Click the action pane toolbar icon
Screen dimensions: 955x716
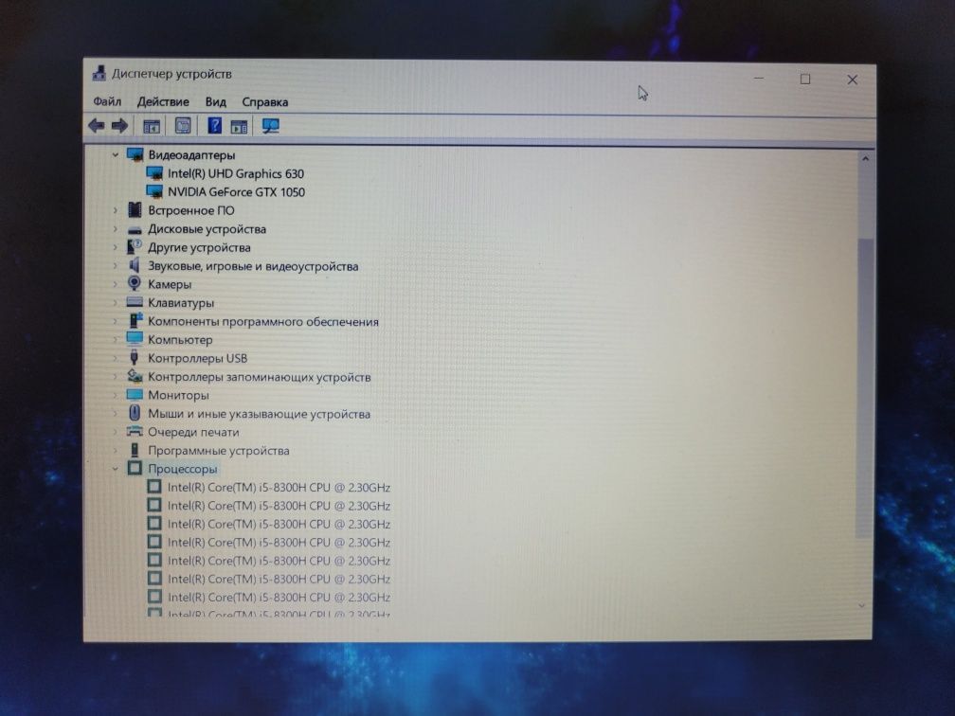[x=239, y=127]
